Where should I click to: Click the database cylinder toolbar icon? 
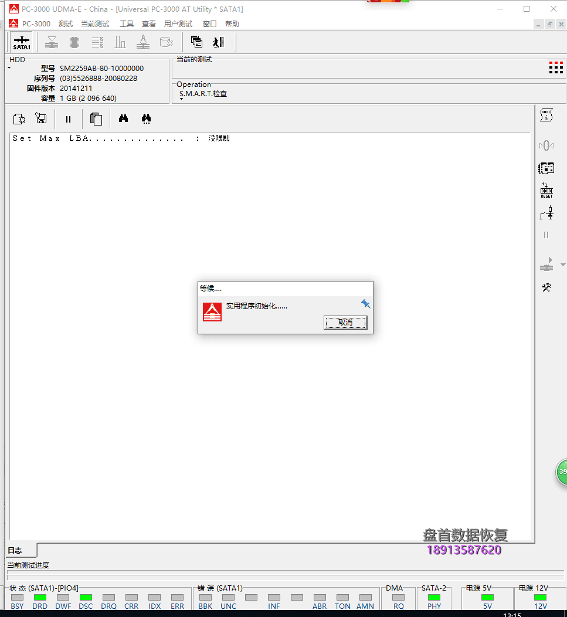(x=166, y=42)
